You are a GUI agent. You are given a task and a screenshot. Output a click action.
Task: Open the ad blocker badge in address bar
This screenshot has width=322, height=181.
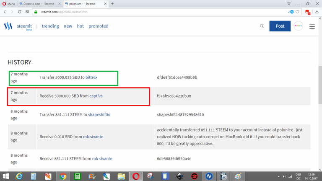coord(291,12)
